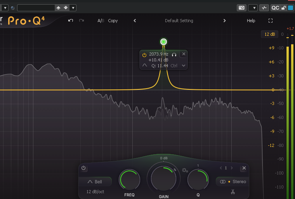Toggle band power in floating tooltip

point(144,55)
